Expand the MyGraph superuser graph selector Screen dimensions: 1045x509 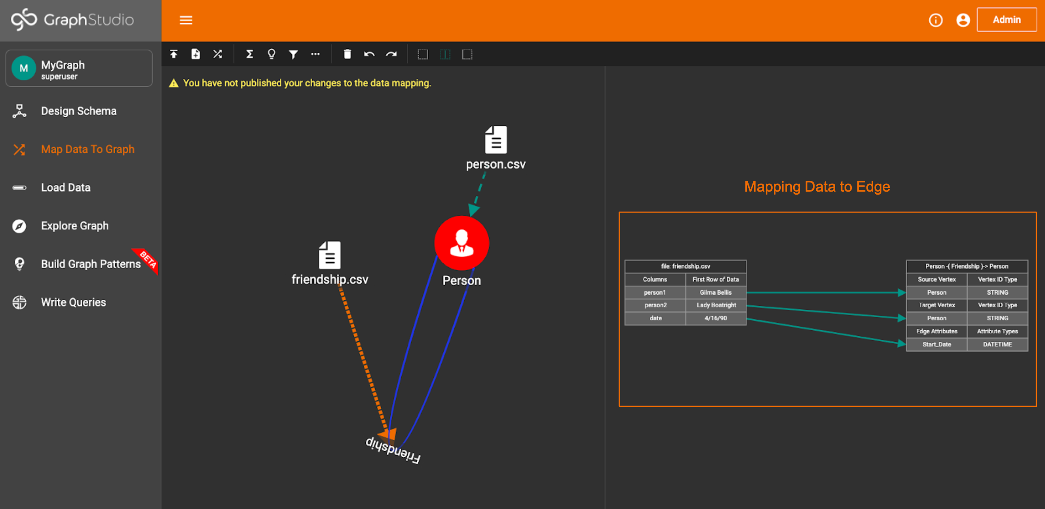pyautogui.click(x=79, y=69)
